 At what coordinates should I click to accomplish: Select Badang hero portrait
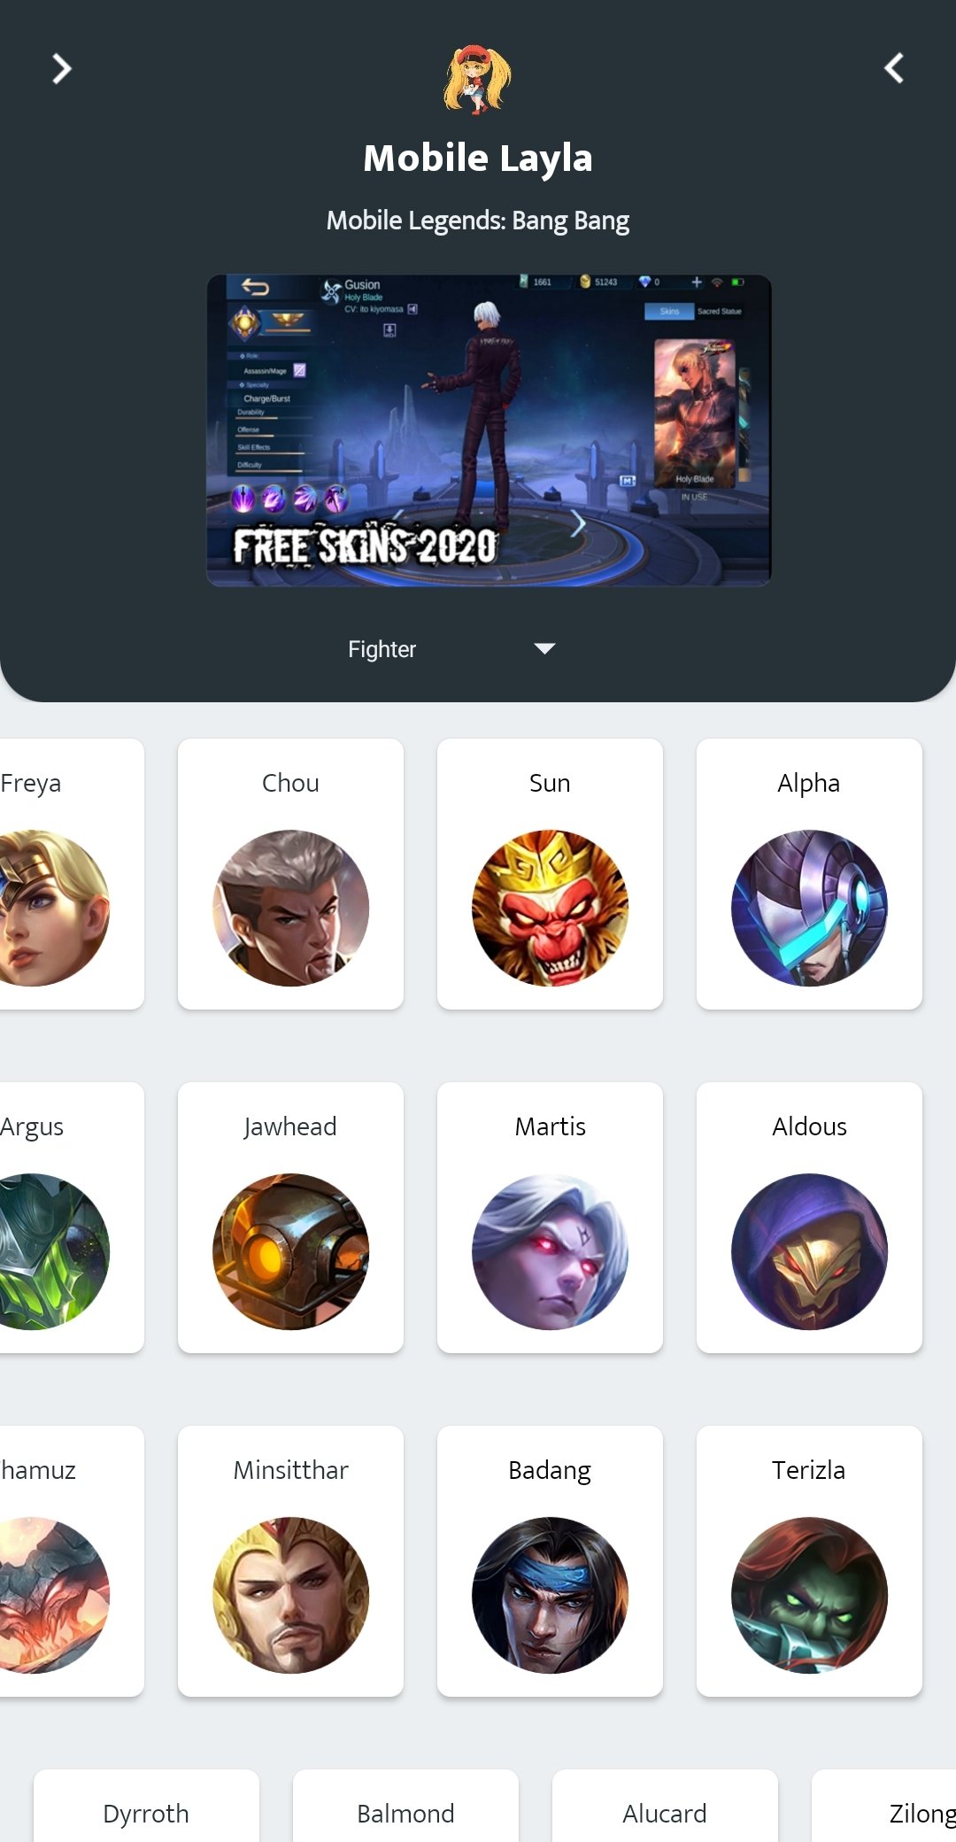click(x=550, y=1595)
